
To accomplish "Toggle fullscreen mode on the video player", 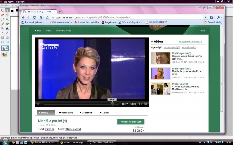I will [x=146, y=104].
